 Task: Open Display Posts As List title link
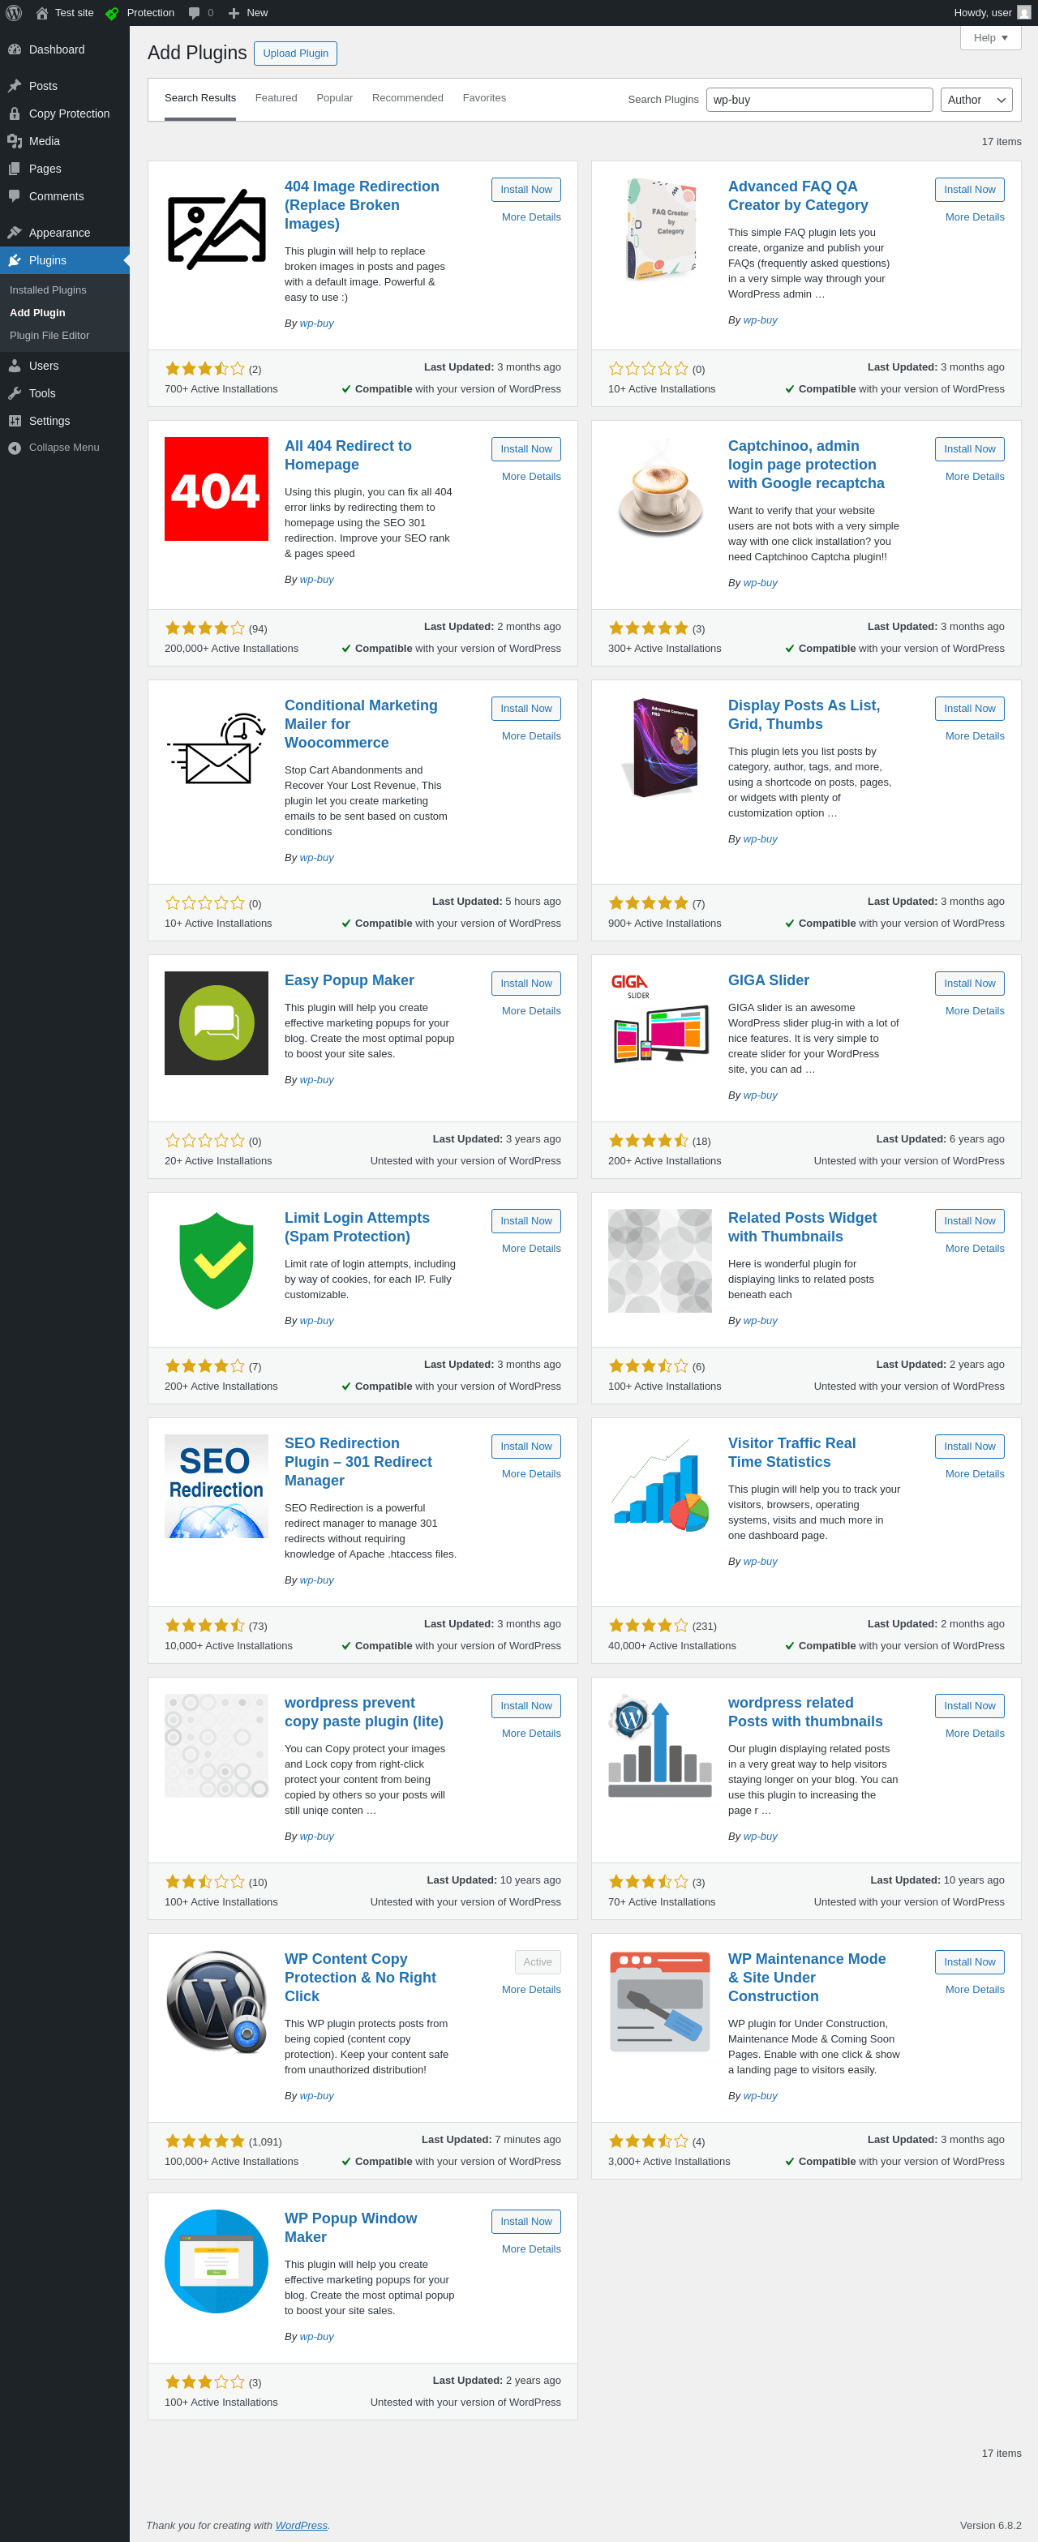pos(804,714)
